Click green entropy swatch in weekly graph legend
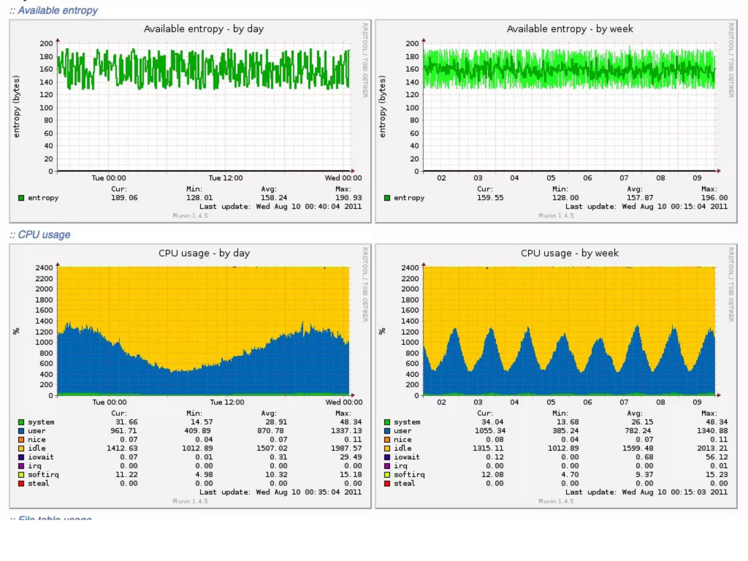Viewport: 748px width, 561px height. click(387, 198)
